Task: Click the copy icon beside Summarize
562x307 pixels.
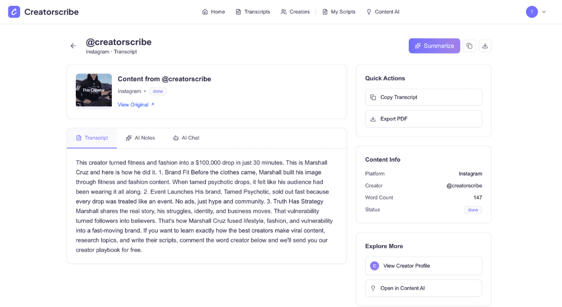Action: click(469, 46)
